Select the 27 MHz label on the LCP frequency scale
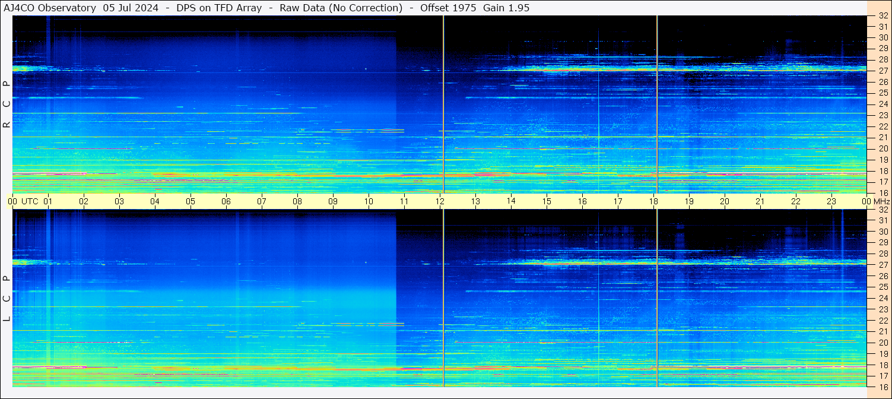Viewport: 892px width, 399px height. point(883,265)
